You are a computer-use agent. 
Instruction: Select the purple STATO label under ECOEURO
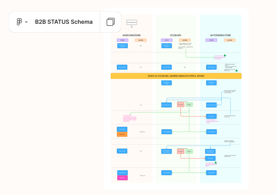pos(167,40)
